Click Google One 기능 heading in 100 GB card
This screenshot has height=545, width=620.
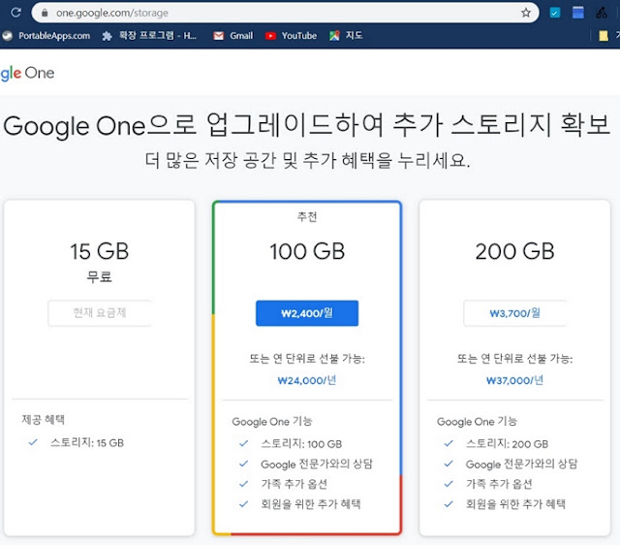tap(272, 422)
